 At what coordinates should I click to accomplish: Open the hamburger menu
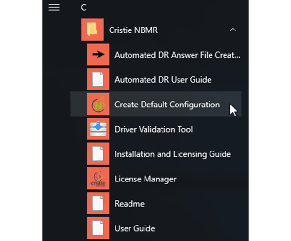[x=54, y=7]
